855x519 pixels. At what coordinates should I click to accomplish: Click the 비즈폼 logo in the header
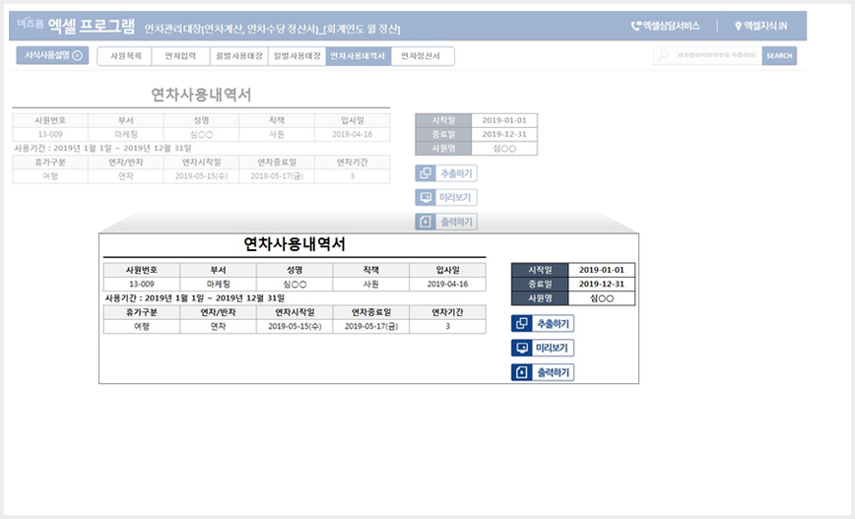pos(30,24)
